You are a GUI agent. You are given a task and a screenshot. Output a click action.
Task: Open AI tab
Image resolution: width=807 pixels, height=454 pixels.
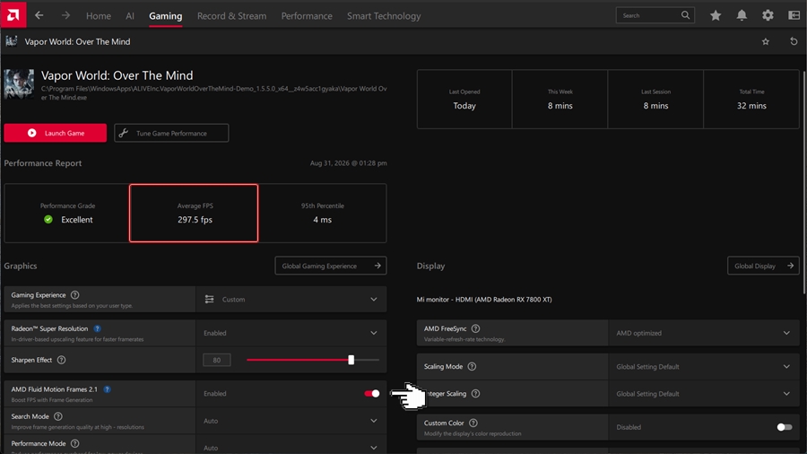130,16
